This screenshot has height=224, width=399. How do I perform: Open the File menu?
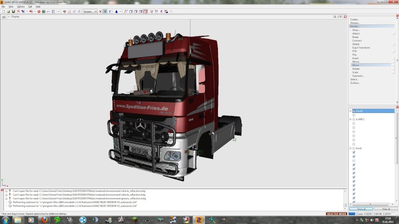[3, 6]
